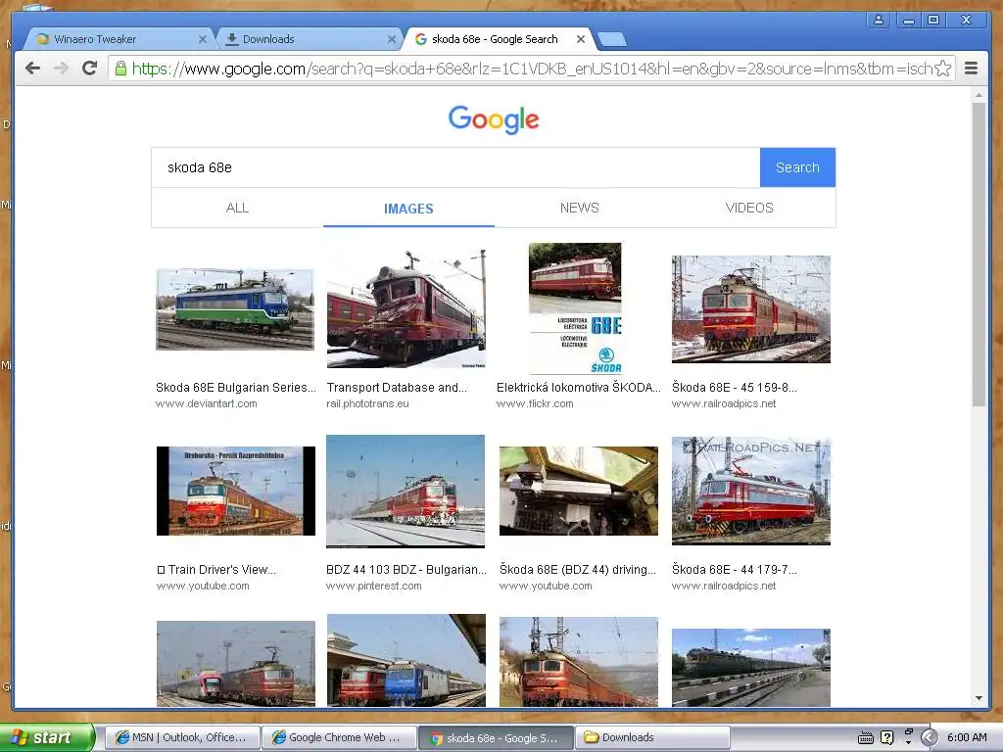Open the damaged locomotive Transport Database thumbnail
The width and height of the screenshot is (1003, 752).
tap(406, 308)
